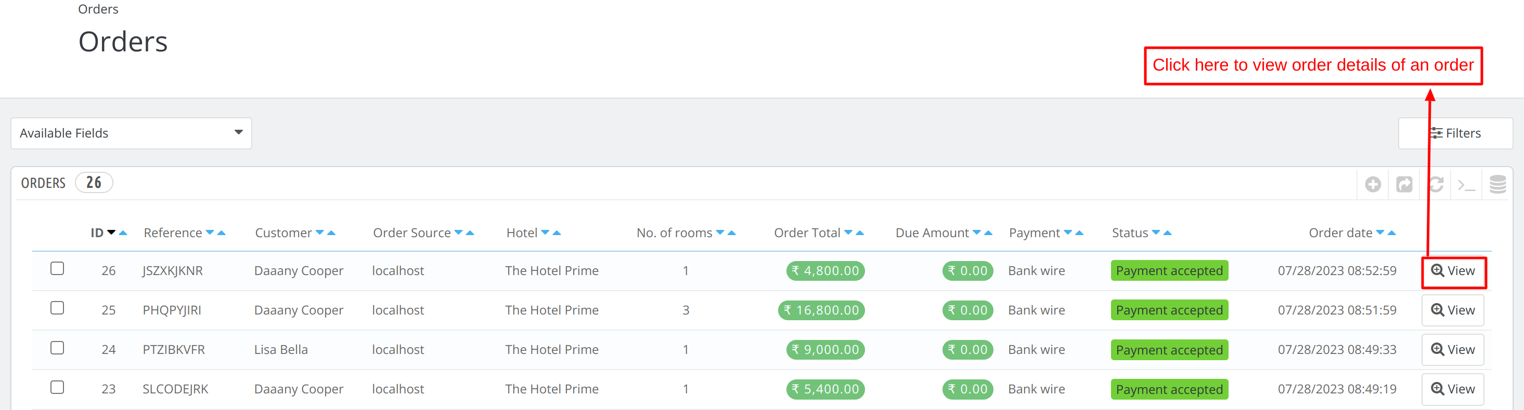Click order total ₹ 16,800.00 badge
The image size is (1524, 410).
(x=821, y=310)
